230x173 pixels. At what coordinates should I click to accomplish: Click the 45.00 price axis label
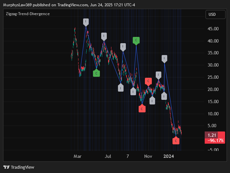point(213,29)
